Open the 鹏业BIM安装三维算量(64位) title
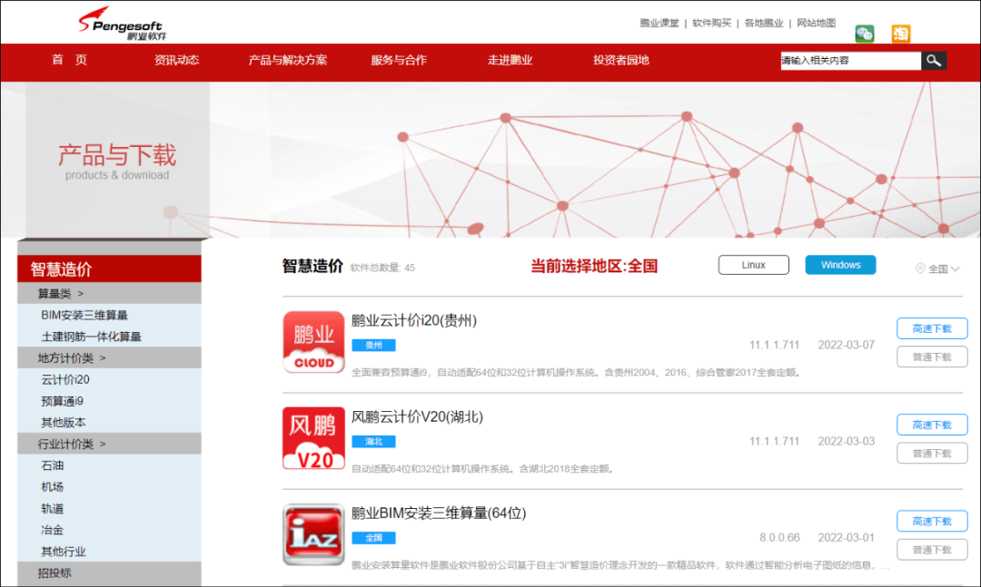The width and height of the screenshot is (981, 587). point(439,514)
